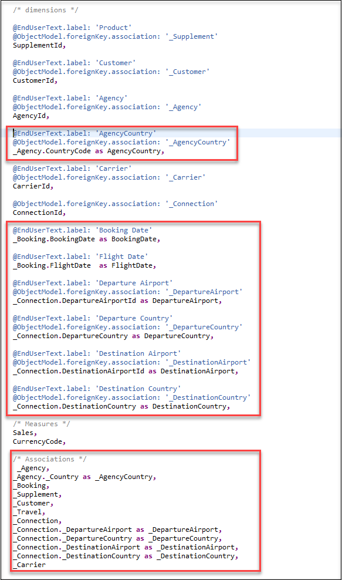Click the ConnectionId field line
This screenshot has height=580, width=342.
[x=39, y=213]
